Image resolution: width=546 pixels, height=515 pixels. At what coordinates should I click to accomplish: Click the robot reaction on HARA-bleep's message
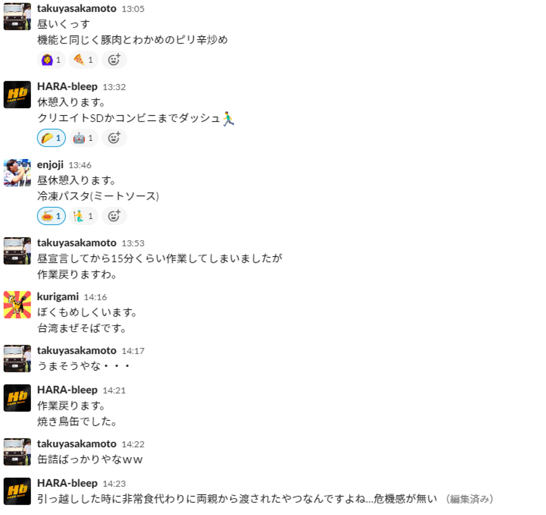[83, 138]
